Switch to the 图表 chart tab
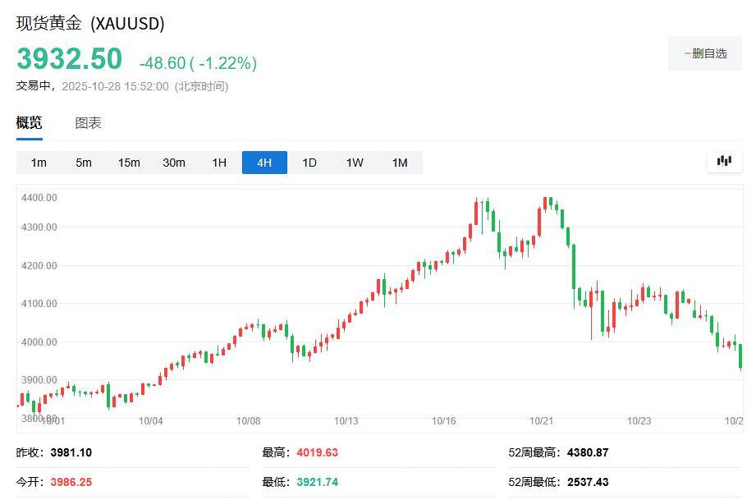Viewport: 756px width, 500px height. 88,123
